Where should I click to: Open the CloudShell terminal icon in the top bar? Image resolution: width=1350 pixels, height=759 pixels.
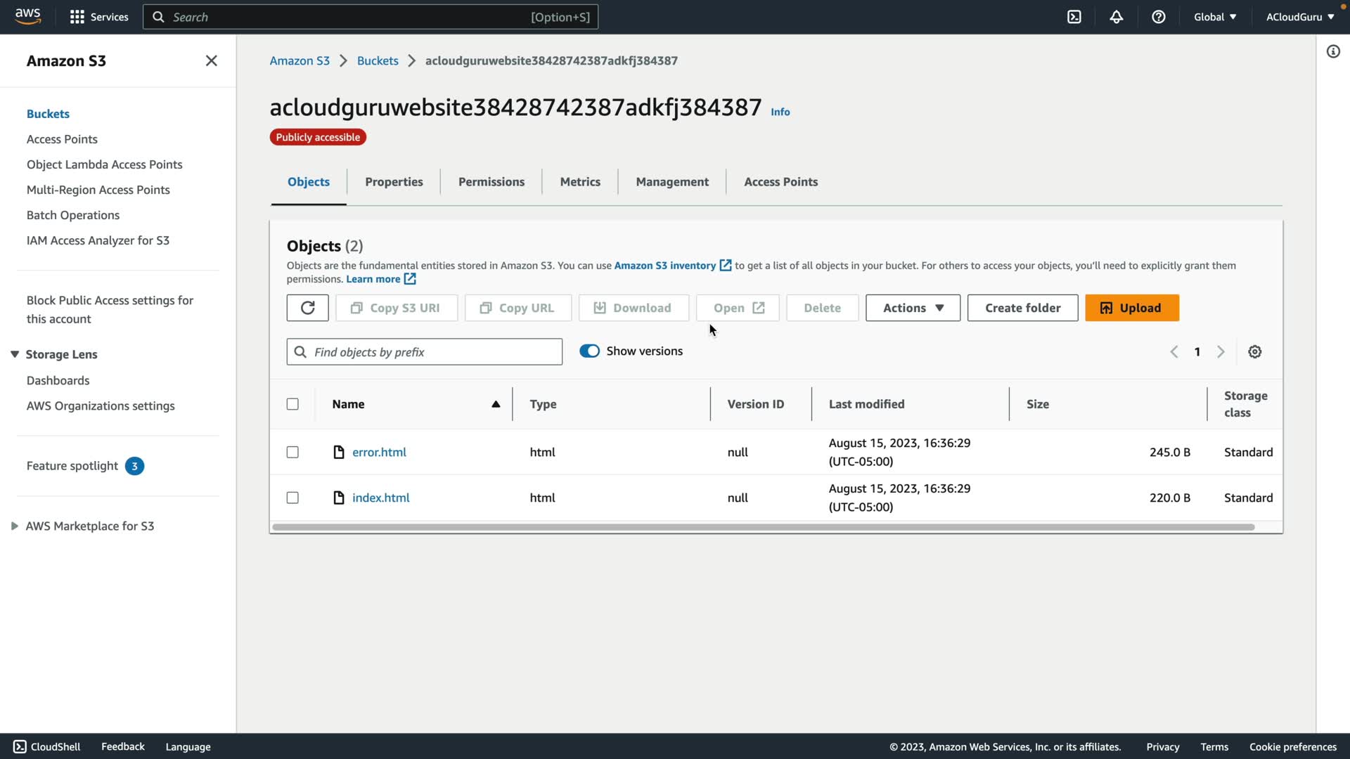tap(1074, 17)
